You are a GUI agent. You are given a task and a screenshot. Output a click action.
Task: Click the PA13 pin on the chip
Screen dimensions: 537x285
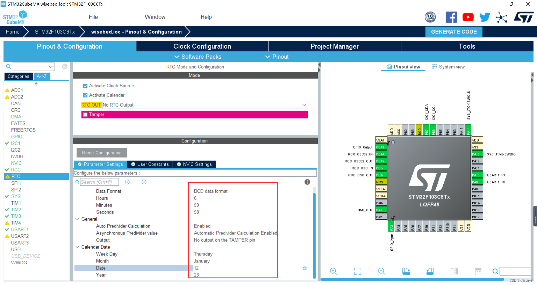coord(477,154)
